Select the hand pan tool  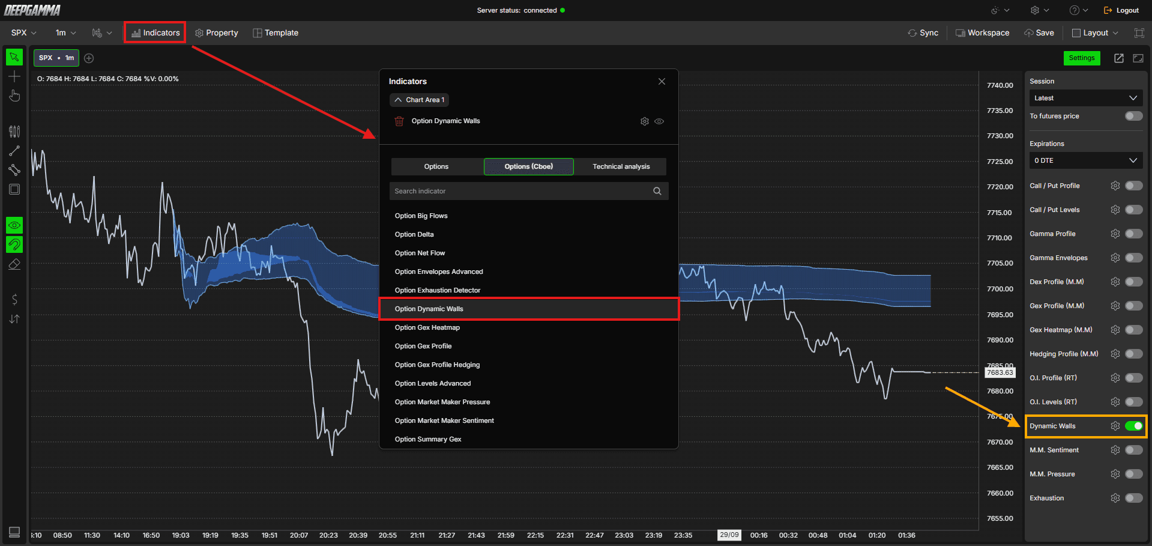pos(14,96)
